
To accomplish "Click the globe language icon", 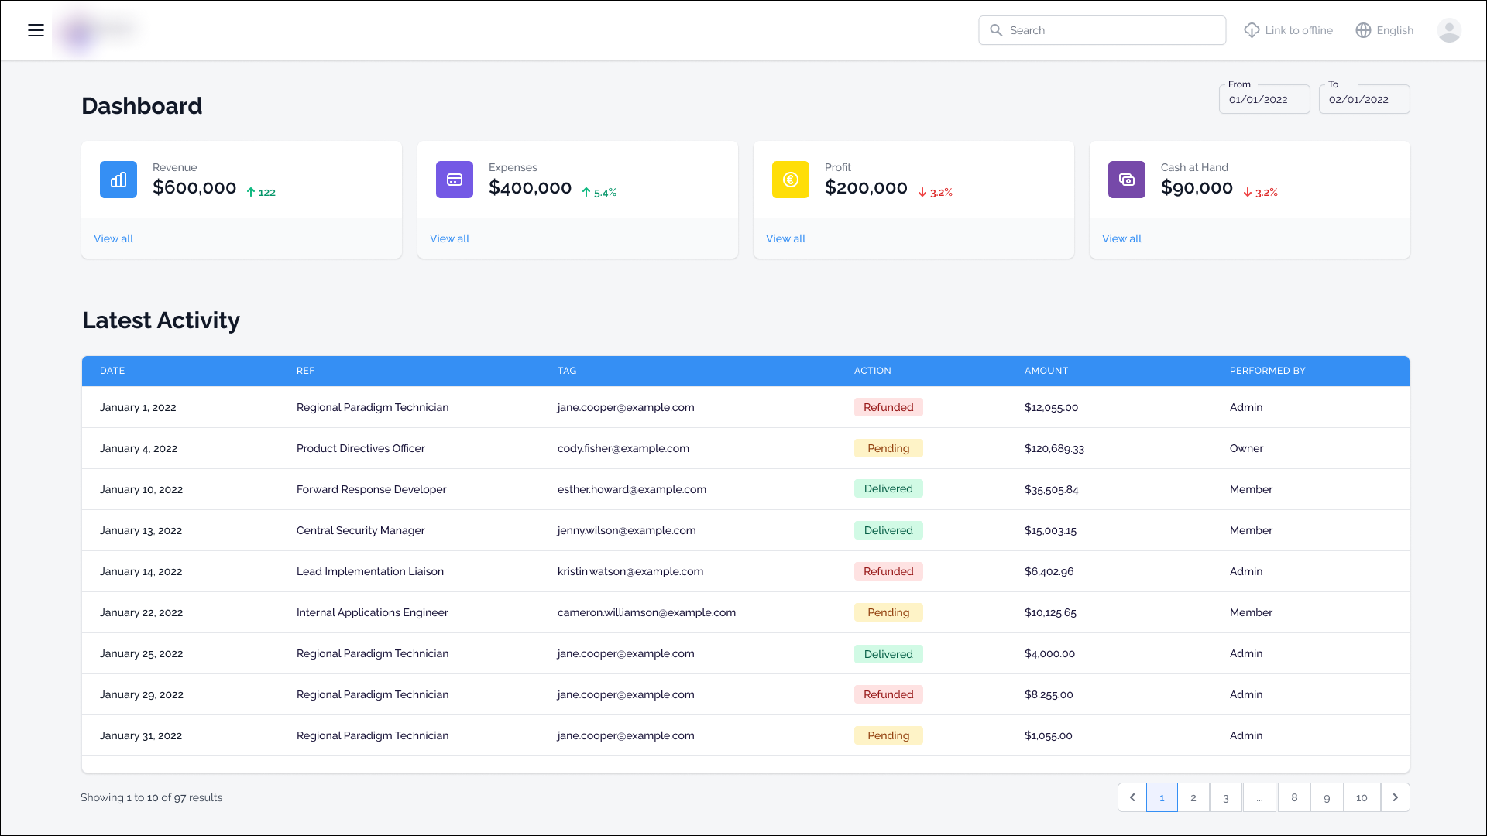I will click(1363, 30).
